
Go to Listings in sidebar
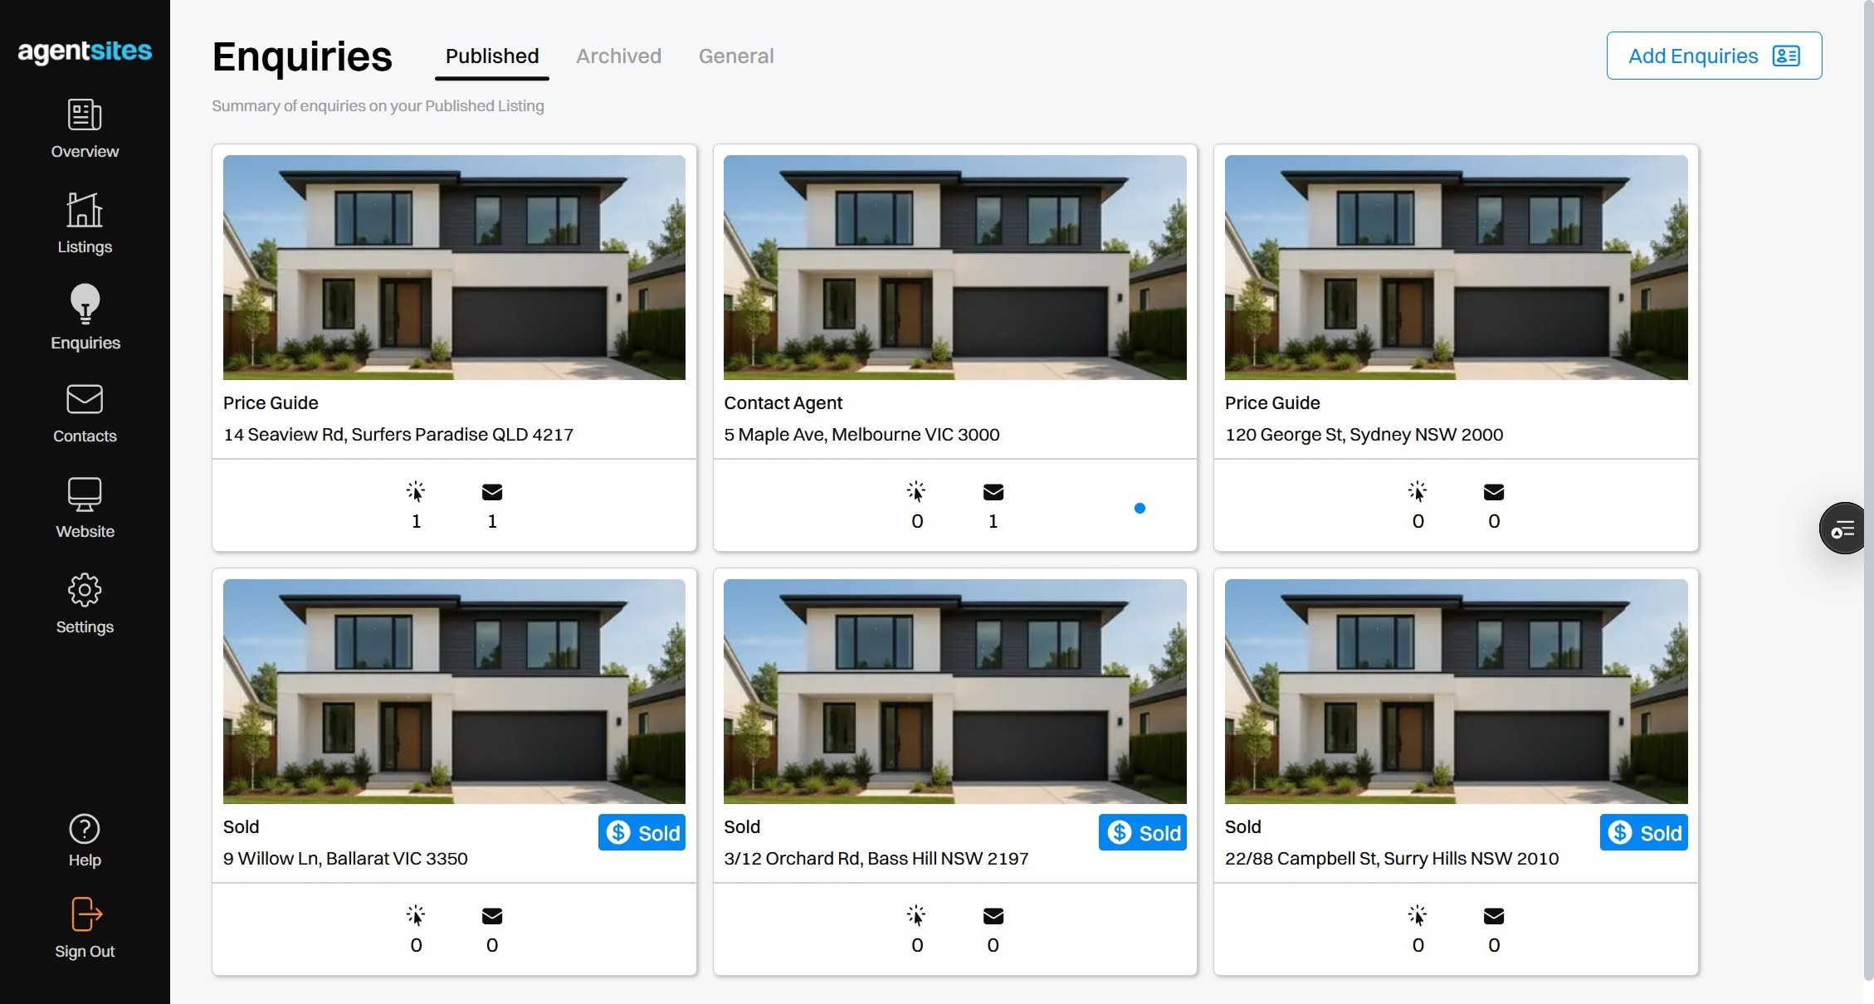(85, 222)
